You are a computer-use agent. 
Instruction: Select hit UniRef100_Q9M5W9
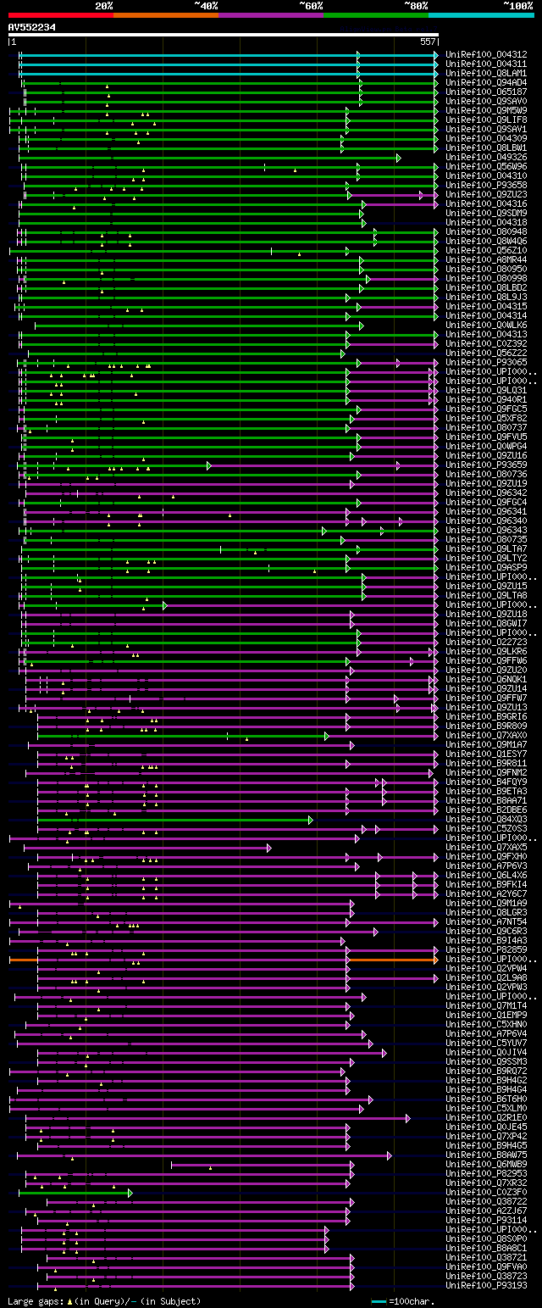[486, 111]
